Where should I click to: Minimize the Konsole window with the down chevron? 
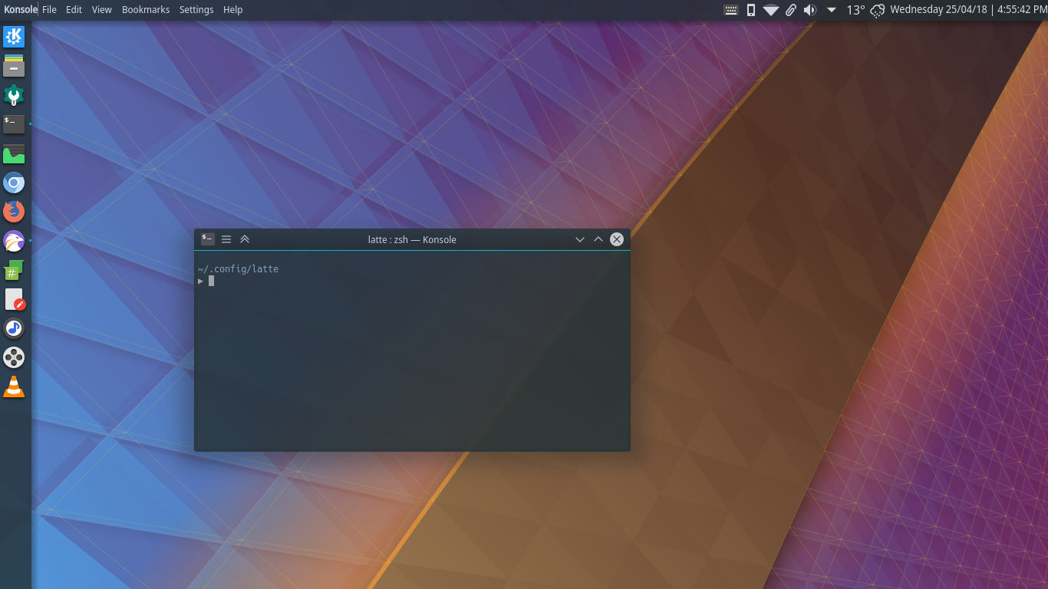coord(580,239)
